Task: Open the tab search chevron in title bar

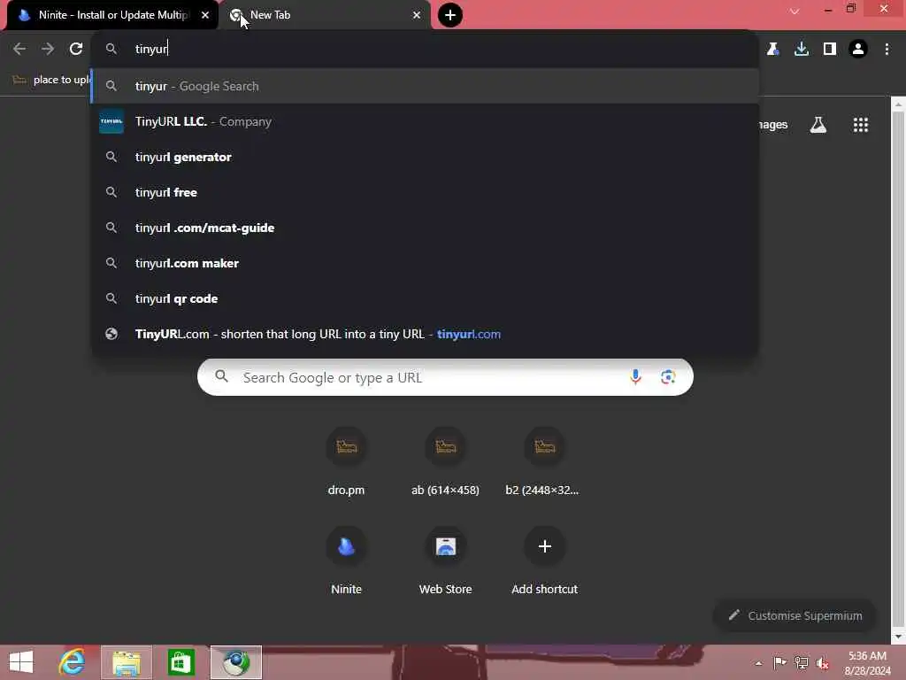Action: pos(795,11)
